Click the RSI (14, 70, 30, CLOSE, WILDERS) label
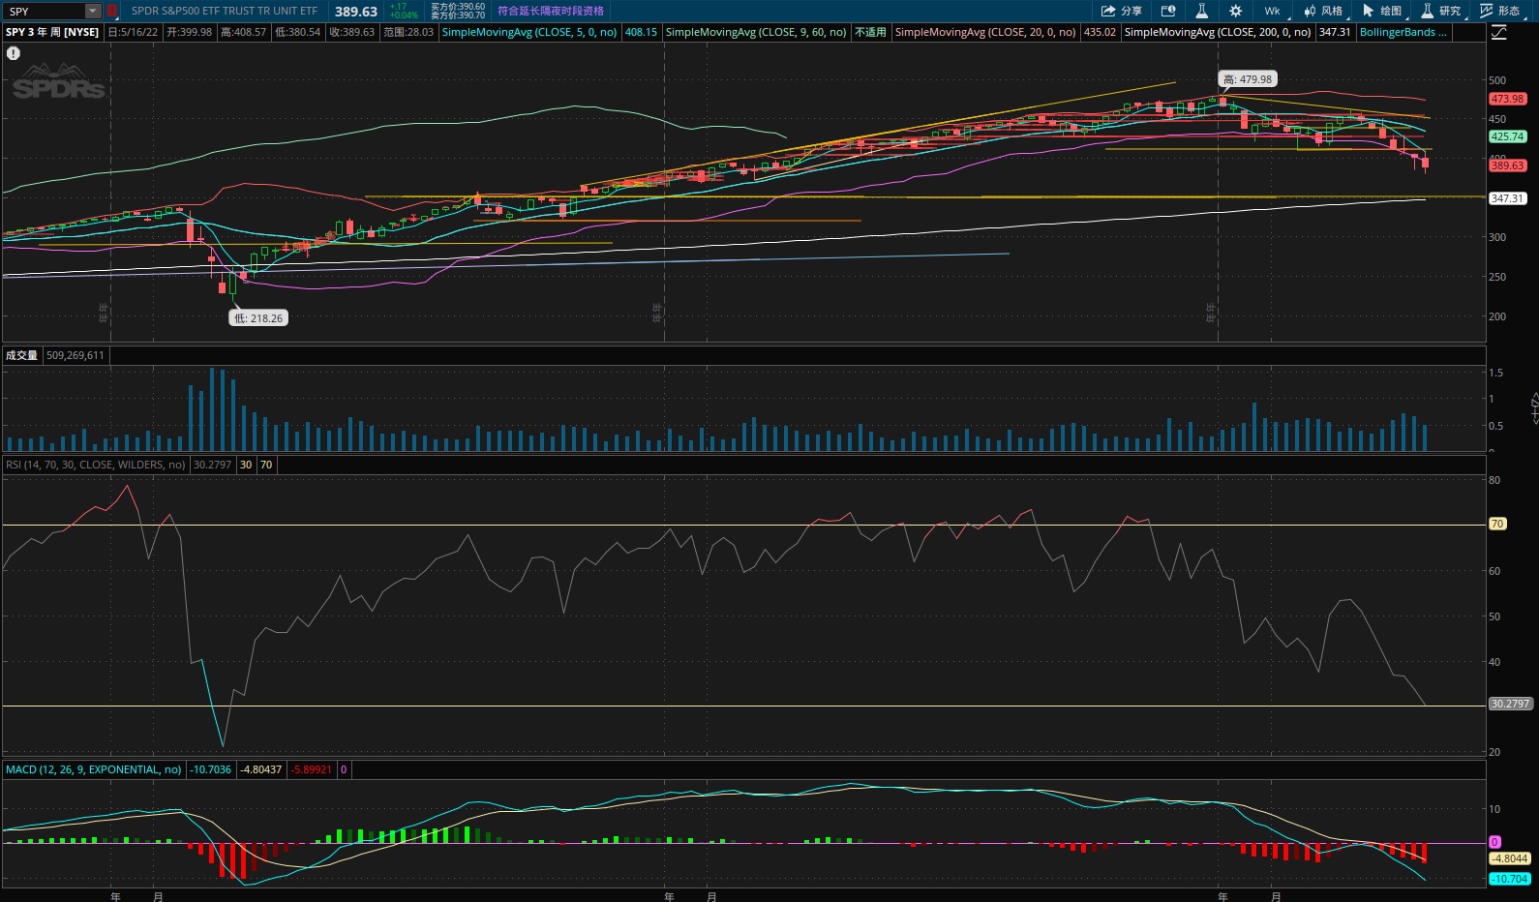This screenshot has width=1539, height=902. [96, 465]
